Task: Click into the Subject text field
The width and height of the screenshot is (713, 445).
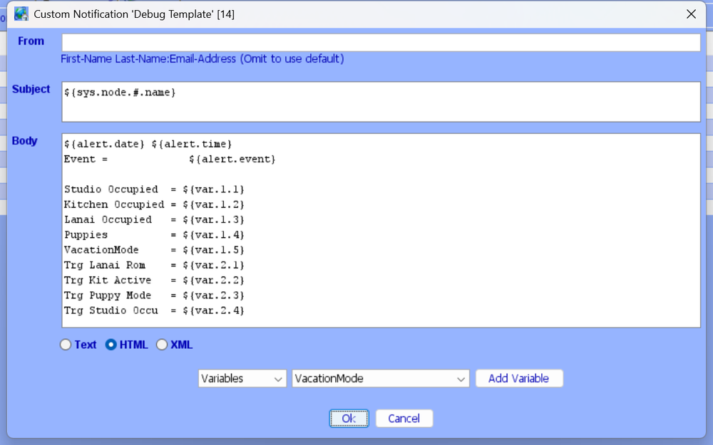Action: point(381,102)
